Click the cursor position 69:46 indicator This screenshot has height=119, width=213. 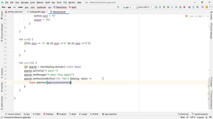182,117
